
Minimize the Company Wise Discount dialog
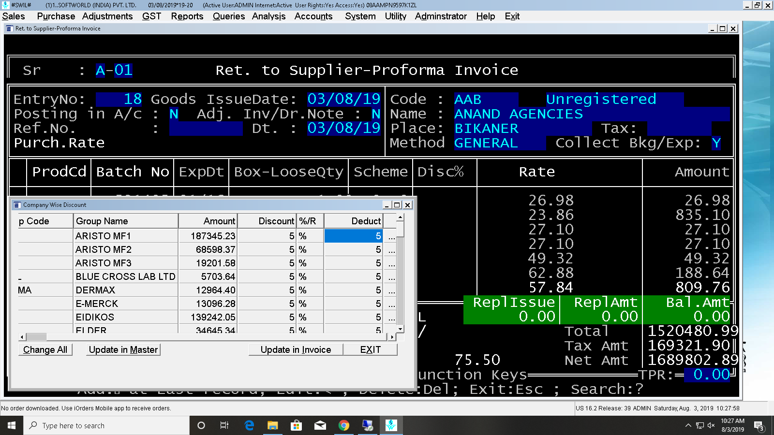click(x=387, y=205)
